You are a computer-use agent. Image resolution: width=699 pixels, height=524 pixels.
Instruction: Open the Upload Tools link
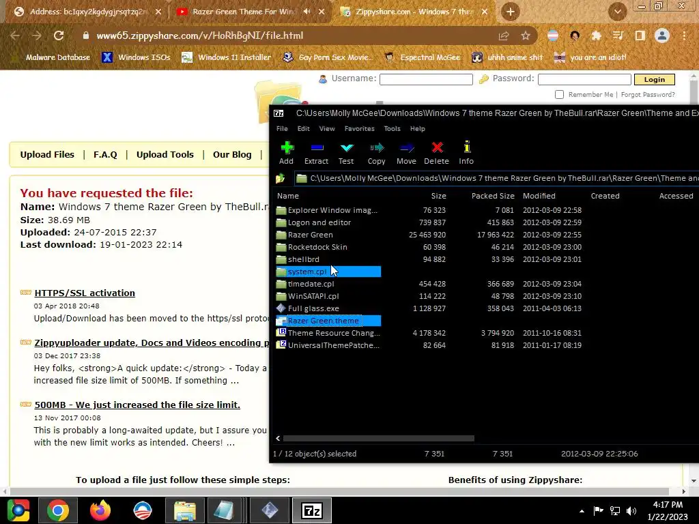point(165,155)
